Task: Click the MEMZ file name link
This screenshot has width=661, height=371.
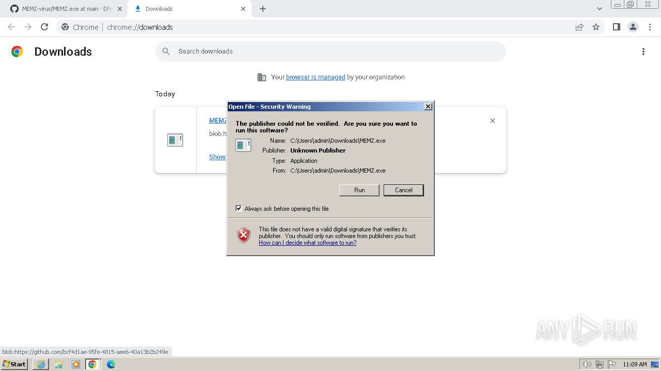Action: click(217, 121)
